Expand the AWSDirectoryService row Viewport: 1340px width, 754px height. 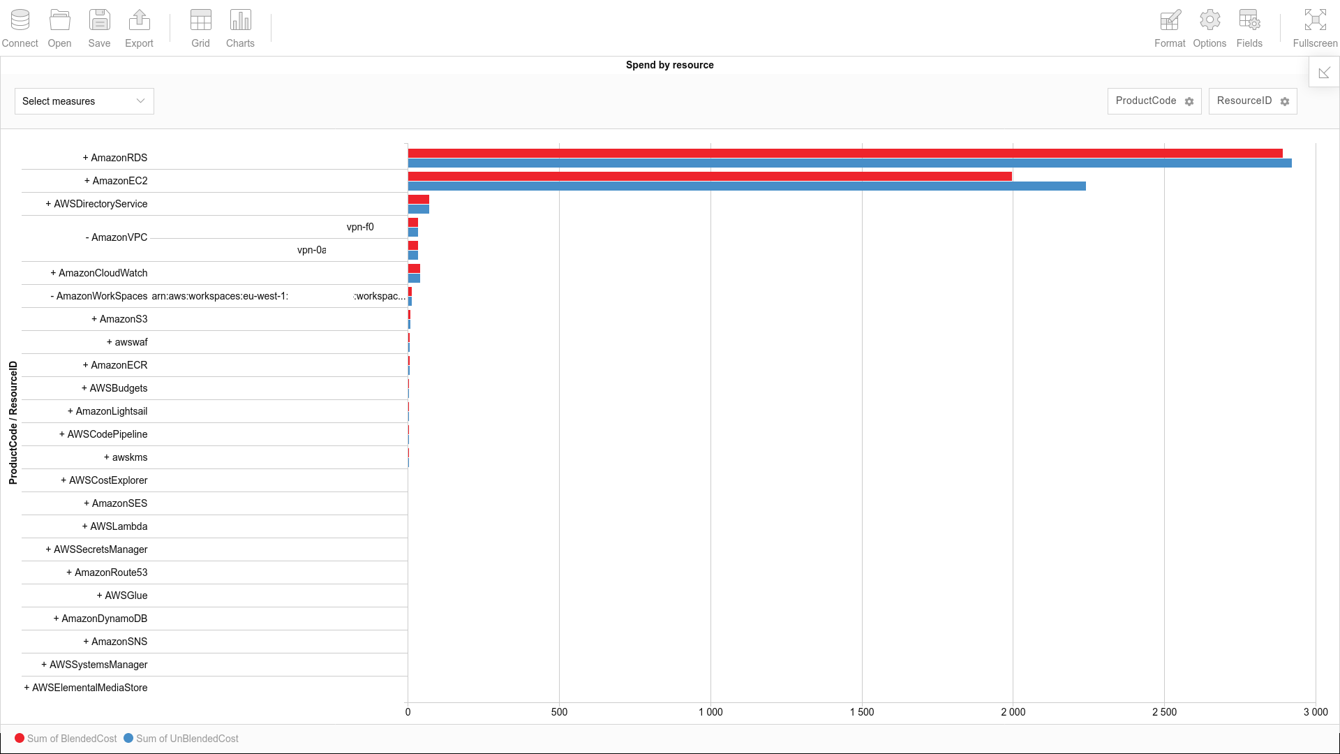(x=96, y=204)
